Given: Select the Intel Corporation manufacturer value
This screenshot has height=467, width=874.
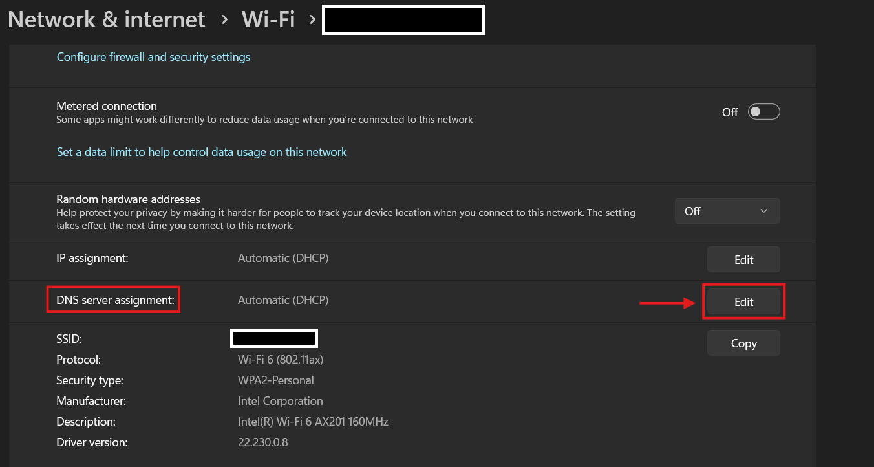Looking at the screenshot, I should pos(281,401).
